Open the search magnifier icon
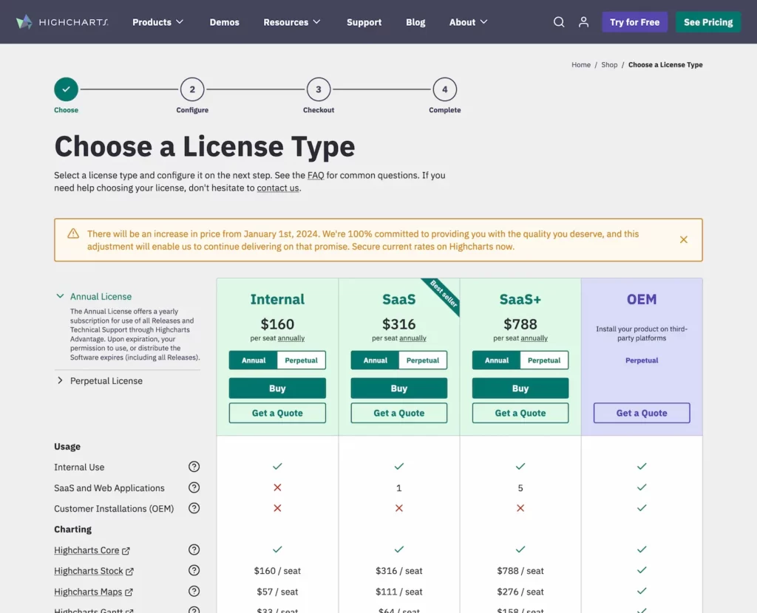Viewport: 757px width, 613px height. coord(559,22)
